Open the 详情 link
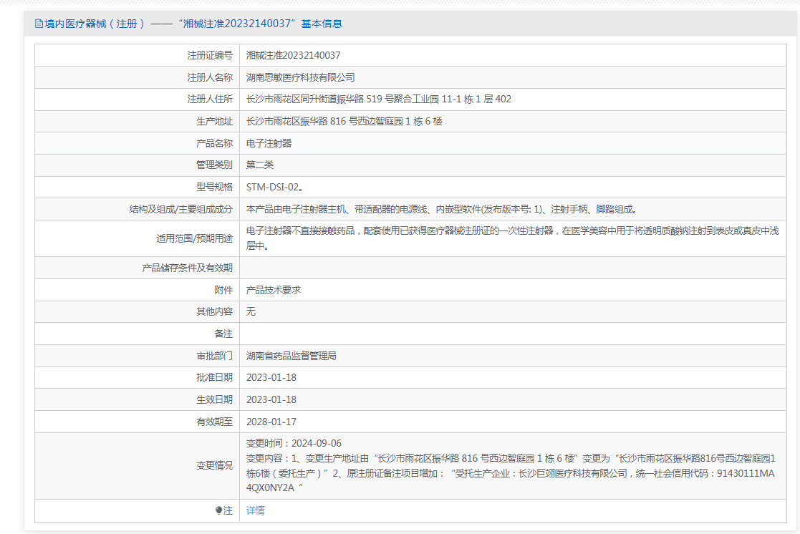This screenshot has width=800, height=534. click(255, 510)
